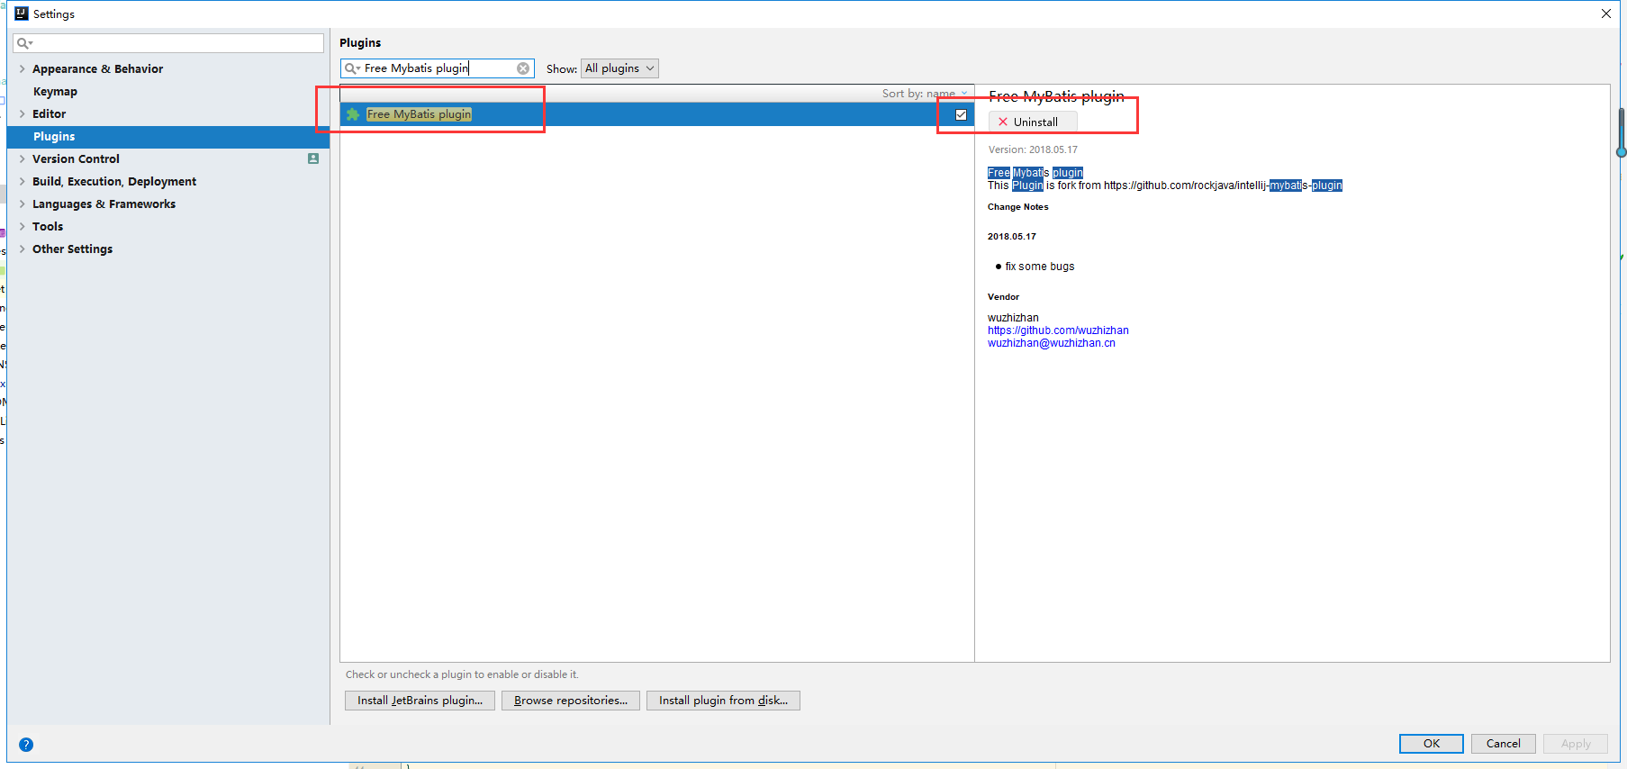Open the Sort by name dropdown

tap(925, 94)
